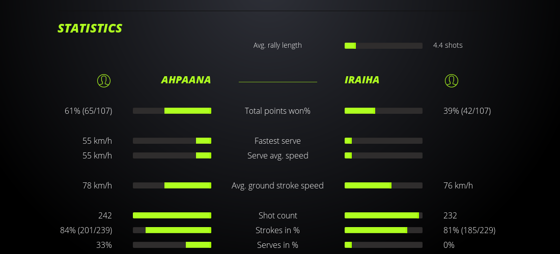Click Iraiha's Serve avg. speed bar
The image size is (560, 254).
[383, 155]
